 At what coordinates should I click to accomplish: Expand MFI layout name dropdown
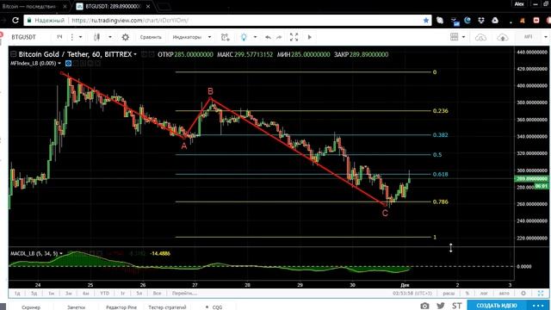(546, 37)
